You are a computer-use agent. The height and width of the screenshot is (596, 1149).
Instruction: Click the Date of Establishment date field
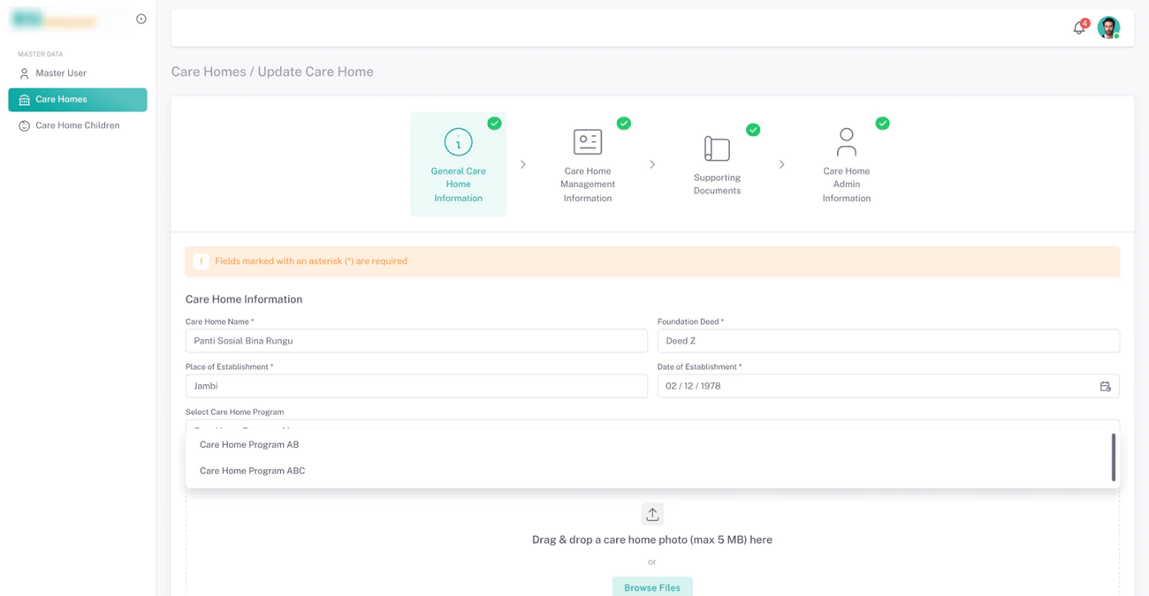[888, 386]
